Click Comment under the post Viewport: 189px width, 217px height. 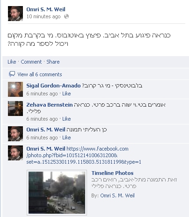(31, 62)
